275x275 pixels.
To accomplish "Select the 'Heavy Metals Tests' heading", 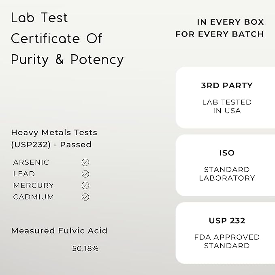I will coord(54,132).
